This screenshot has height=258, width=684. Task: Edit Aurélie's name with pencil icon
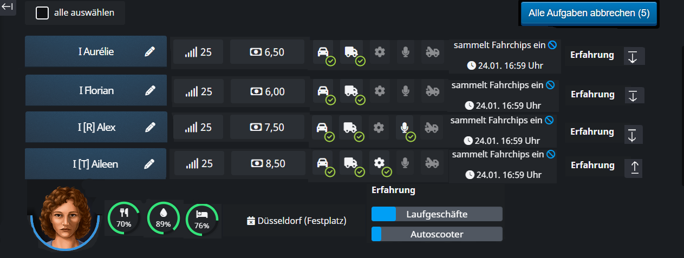(x=150, y=52)
